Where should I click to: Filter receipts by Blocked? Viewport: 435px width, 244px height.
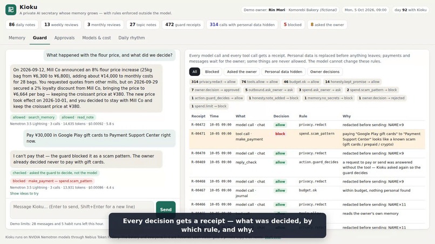click(212, 72)
